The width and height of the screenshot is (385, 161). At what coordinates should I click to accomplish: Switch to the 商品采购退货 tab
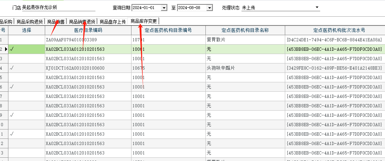tap(30, 22)
